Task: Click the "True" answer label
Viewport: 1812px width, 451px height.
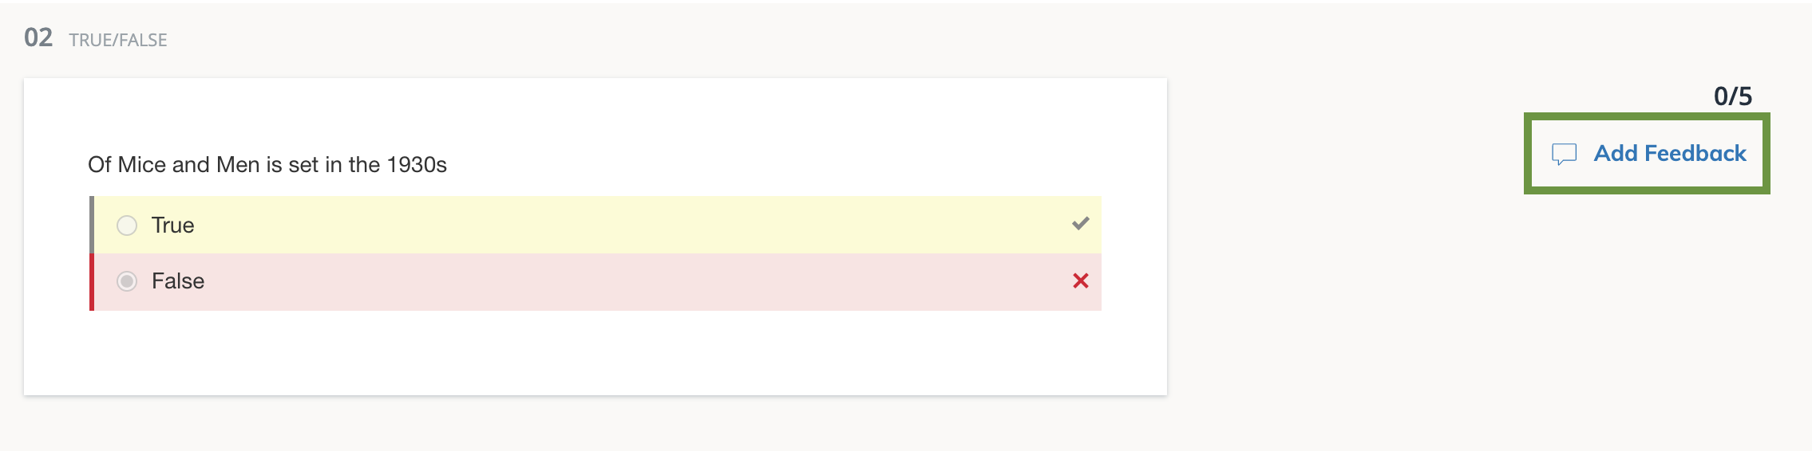Action: pos(172,225)
